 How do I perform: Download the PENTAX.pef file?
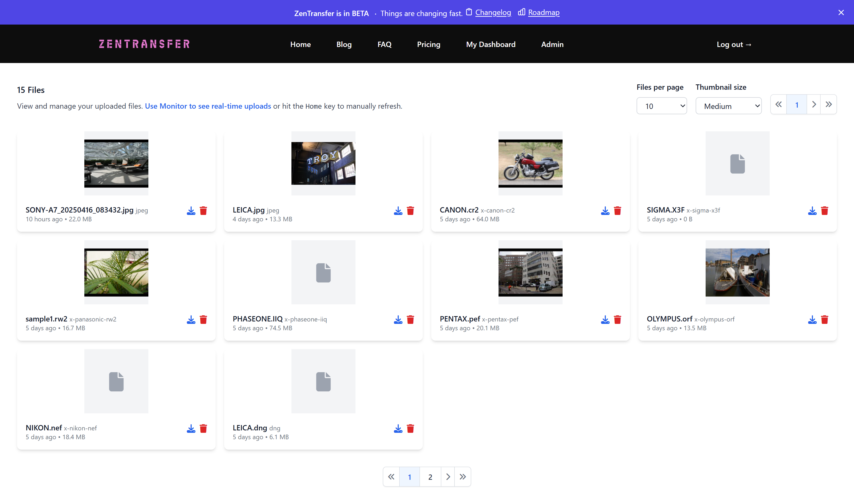click(605, 319)
